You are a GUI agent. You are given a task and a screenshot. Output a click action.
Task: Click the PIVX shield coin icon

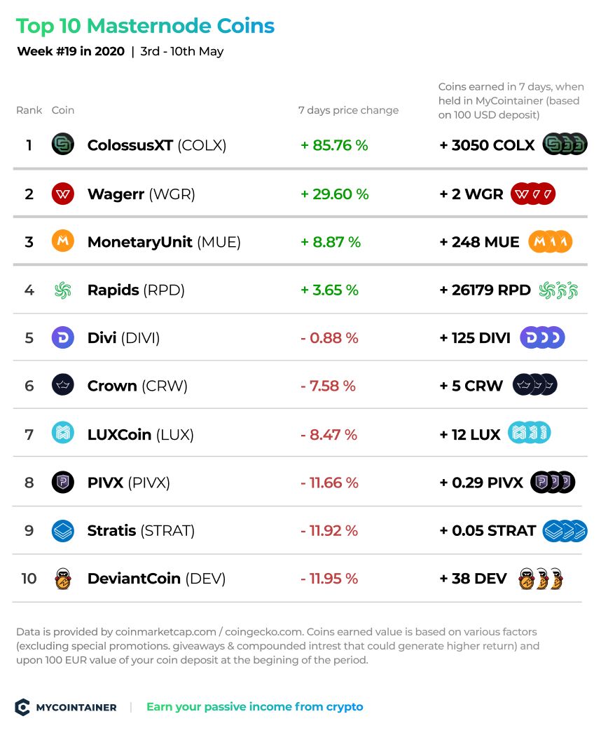[x=63, y=482]
